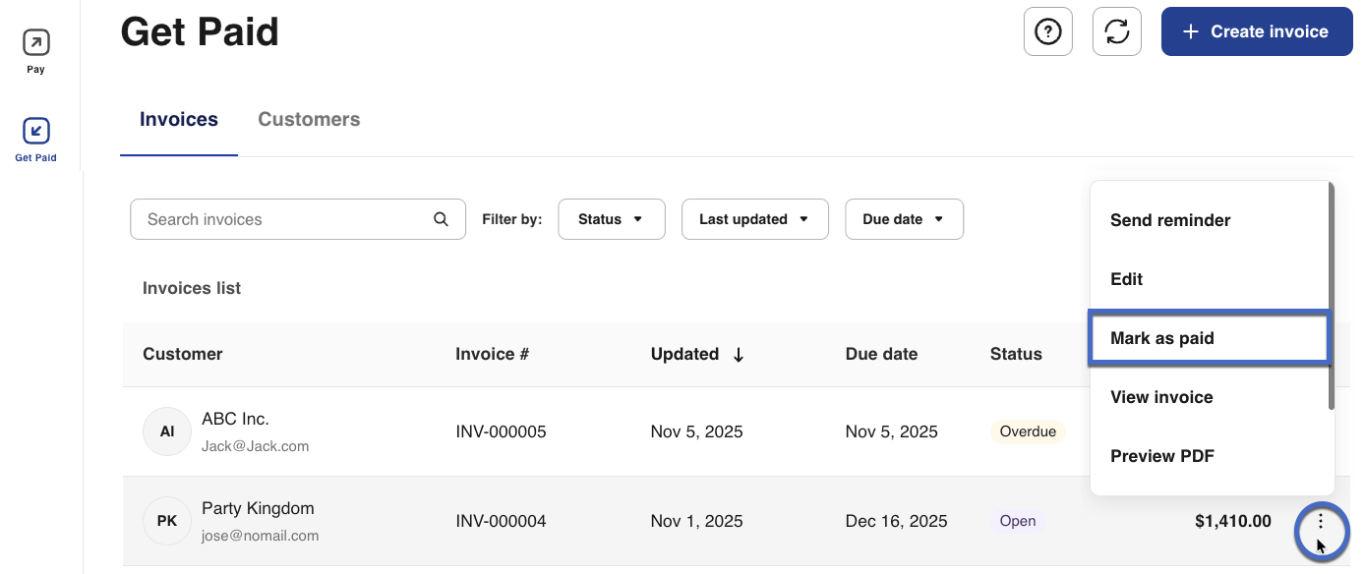Select the Invoices tab

click(x=179, y=120)
